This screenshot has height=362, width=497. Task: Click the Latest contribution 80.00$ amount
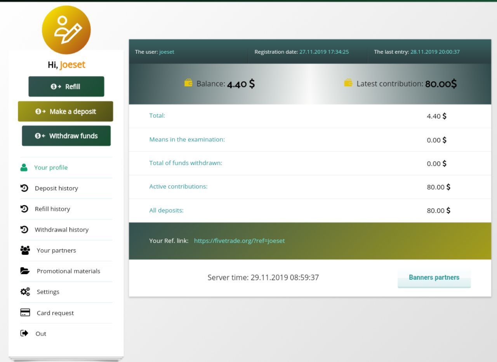441,84
